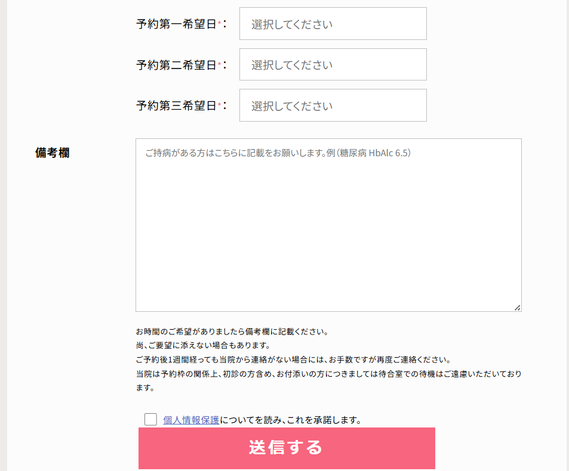This screenshot has height=471, width=569.
Task: Click the red asterisk beside 予約第一希望日
Action: tap(219, 23)
